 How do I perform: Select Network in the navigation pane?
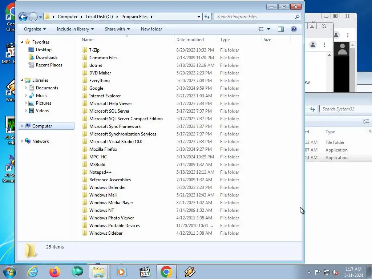tap(40, 141)
